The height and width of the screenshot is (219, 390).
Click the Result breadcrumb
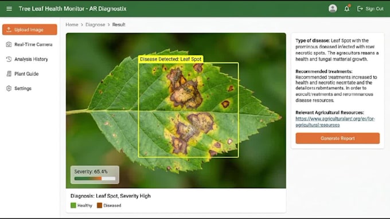tap(119, 25)
